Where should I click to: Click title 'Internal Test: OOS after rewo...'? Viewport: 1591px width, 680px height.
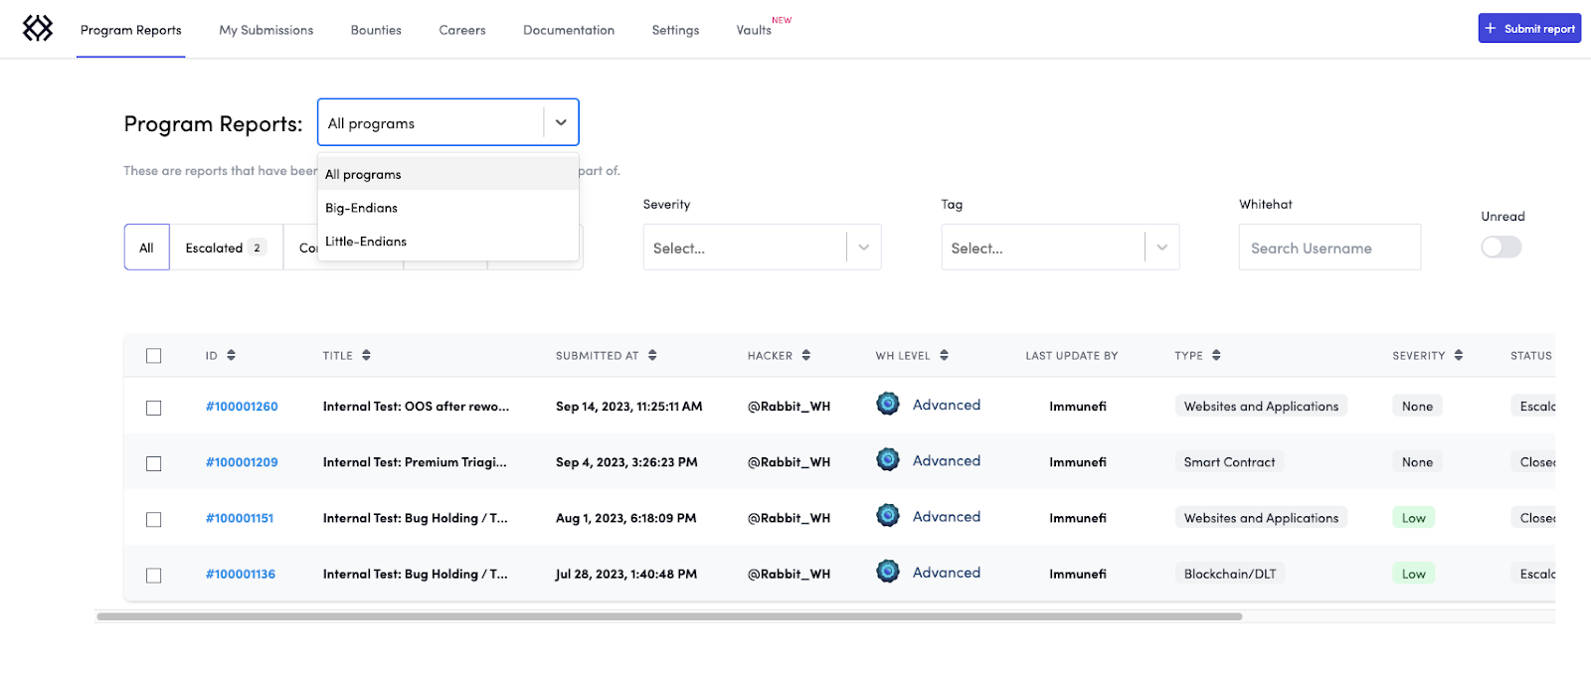[x=416, y=407]
